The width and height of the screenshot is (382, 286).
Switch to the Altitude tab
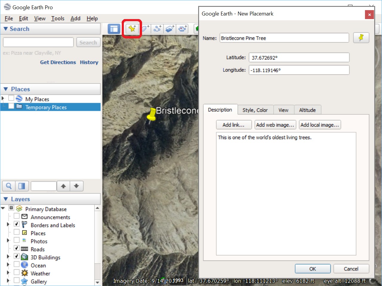coord(307,110)
